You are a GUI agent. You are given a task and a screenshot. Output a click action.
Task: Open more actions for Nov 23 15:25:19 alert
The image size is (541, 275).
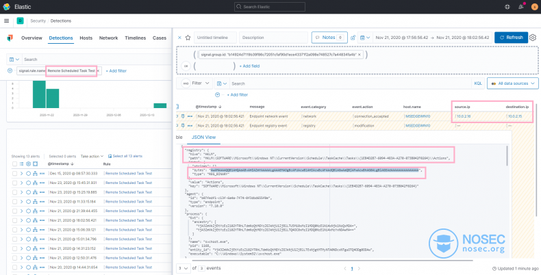pyautogui.click(x=42, y=192)
